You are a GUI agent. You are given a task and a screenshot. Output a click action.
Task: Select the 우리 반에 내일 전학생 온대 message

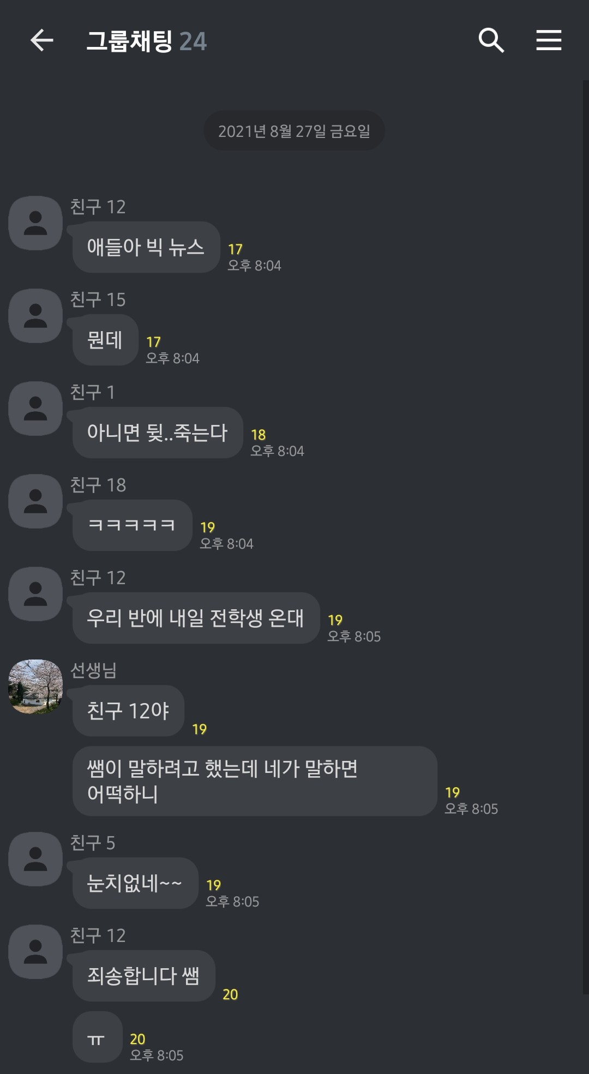(x=196, y=618)
